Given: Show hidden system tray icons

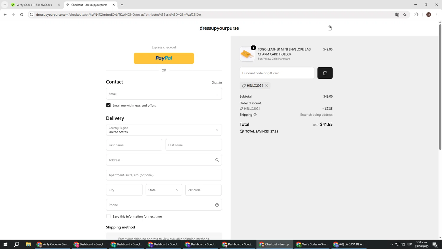Looking at the screenshot, I should (392, 244).
